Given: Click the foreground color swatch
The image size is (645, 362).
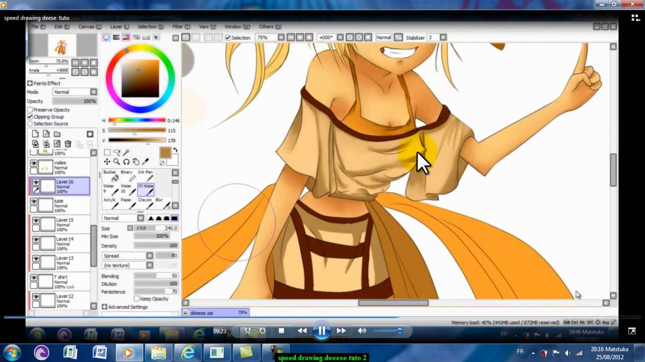Looking at the screenshot, I should pyautogui.click(x=165, y=153).
